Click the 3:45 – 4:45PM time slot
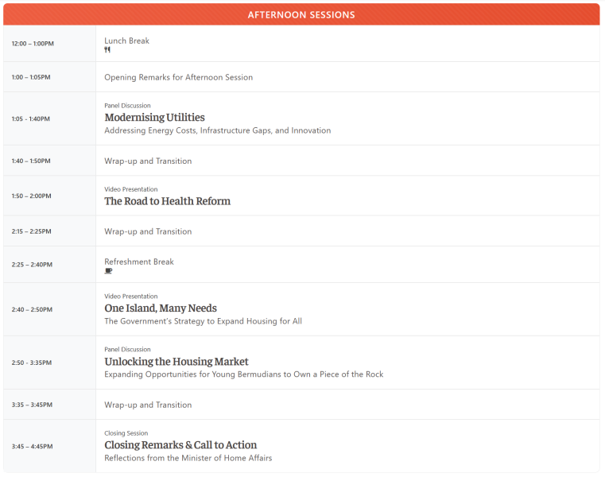 32,447
